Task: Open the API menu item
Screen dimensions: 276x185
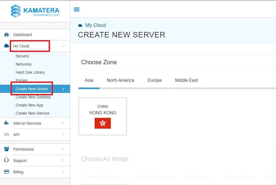Action: 35,135
